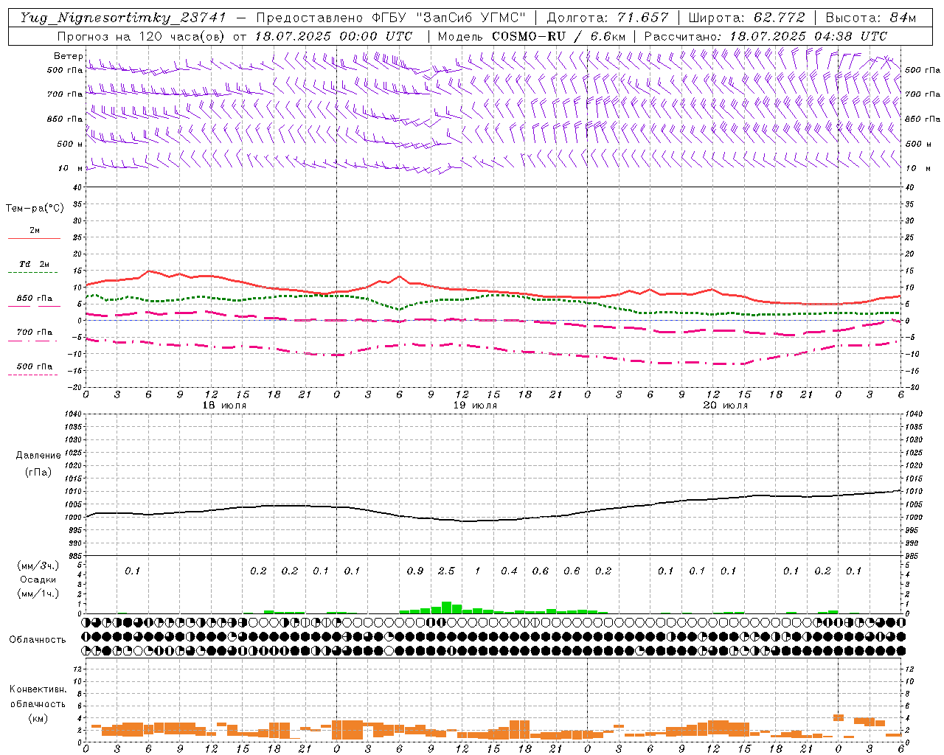Click the '18 июля' date label
Screen dimensions: 944x755
pyautogui.click(x=225, y=406)
